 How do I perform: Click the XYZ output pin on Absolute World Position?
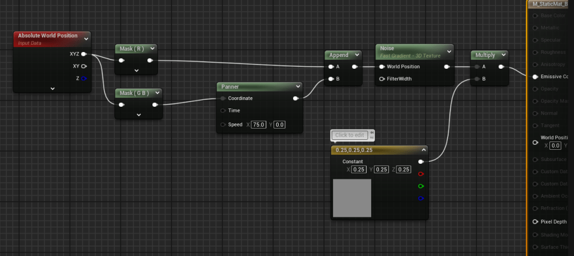click(84, 54)
